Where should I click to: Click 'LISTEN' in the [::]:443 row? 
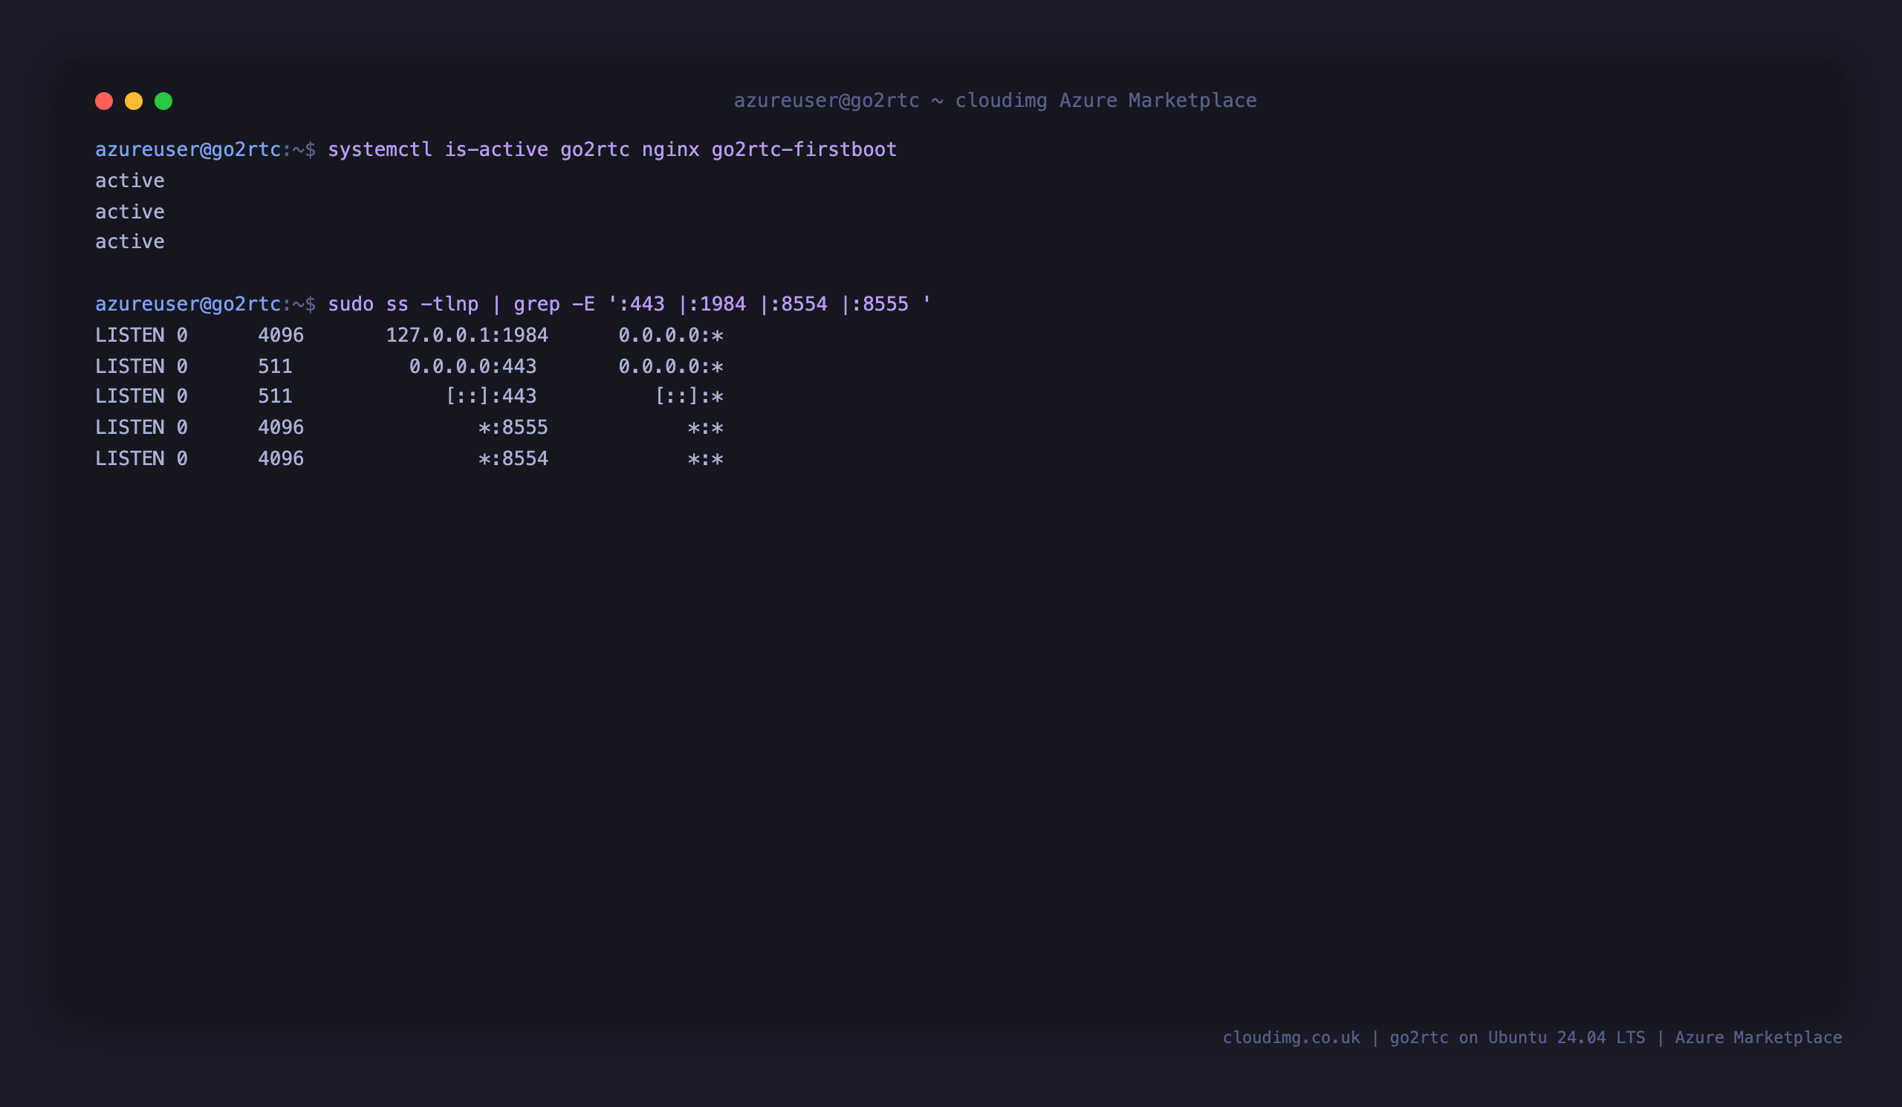pyautogui.click(x=130, y=396)
